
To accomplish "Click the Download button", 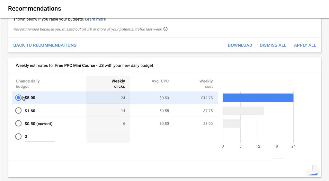I will (240, 45).
